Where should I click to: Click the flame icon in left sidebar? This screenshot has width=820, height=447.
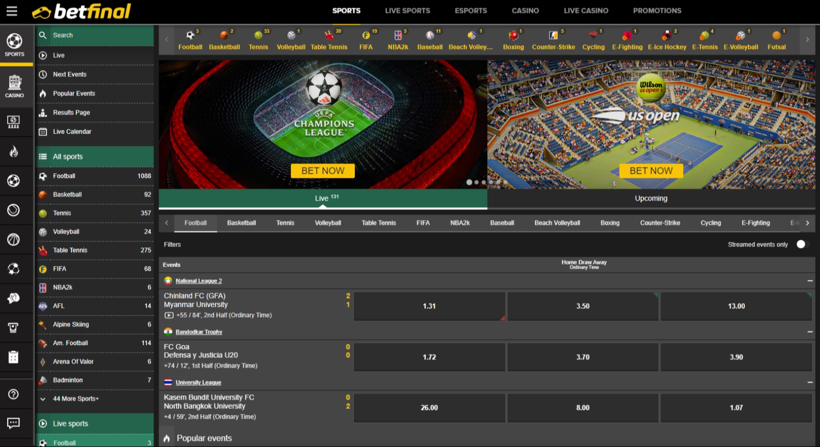coord(14,151)
